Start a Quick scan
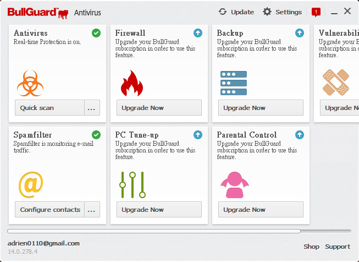The width and height of the screenshot is (359, 262). 49,107
